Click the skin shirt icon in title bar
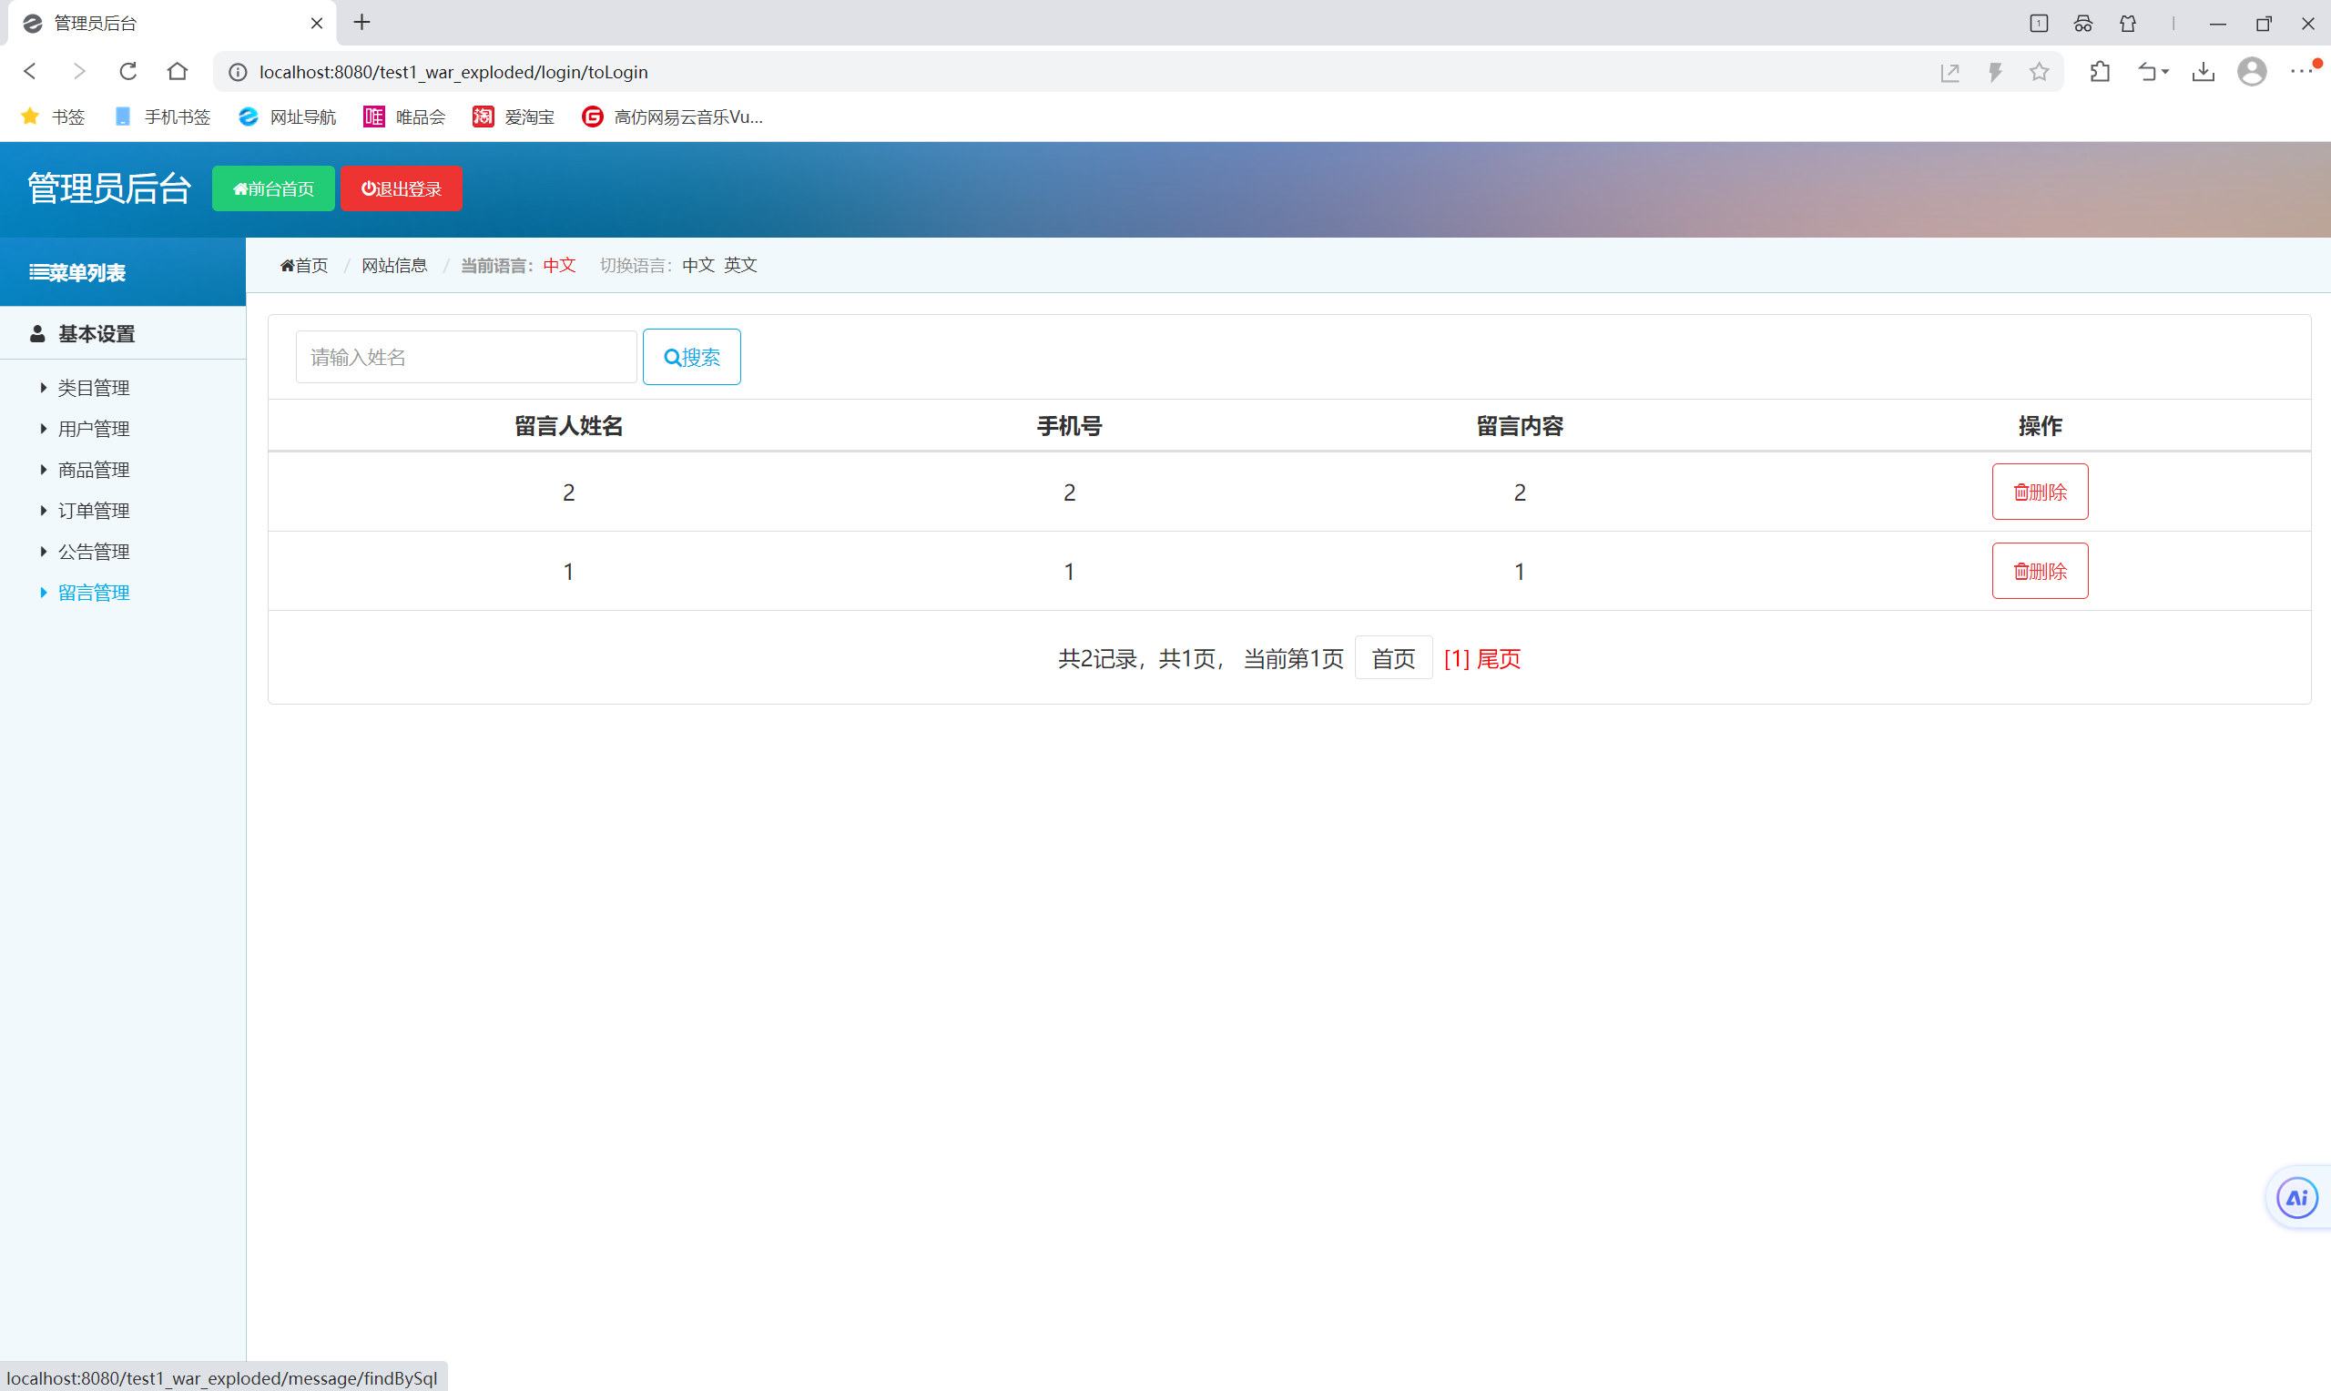 (x=2129, y=24)
